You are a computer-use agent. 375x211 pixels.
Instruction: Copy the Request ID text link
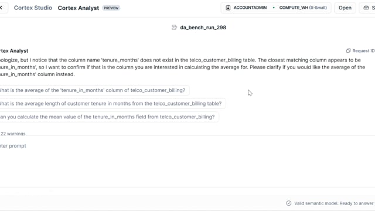(363, 51)
